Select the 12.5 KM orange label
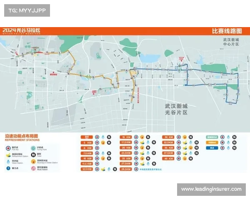 click(x=87, y=169)
